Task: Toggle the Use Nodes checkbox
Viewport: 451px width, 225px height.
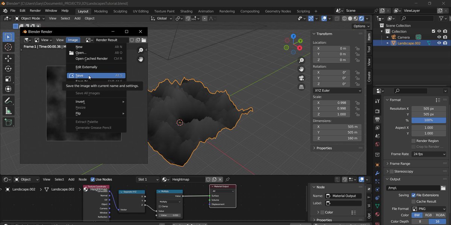Action: pyautogui.click(x=92, y=179)
